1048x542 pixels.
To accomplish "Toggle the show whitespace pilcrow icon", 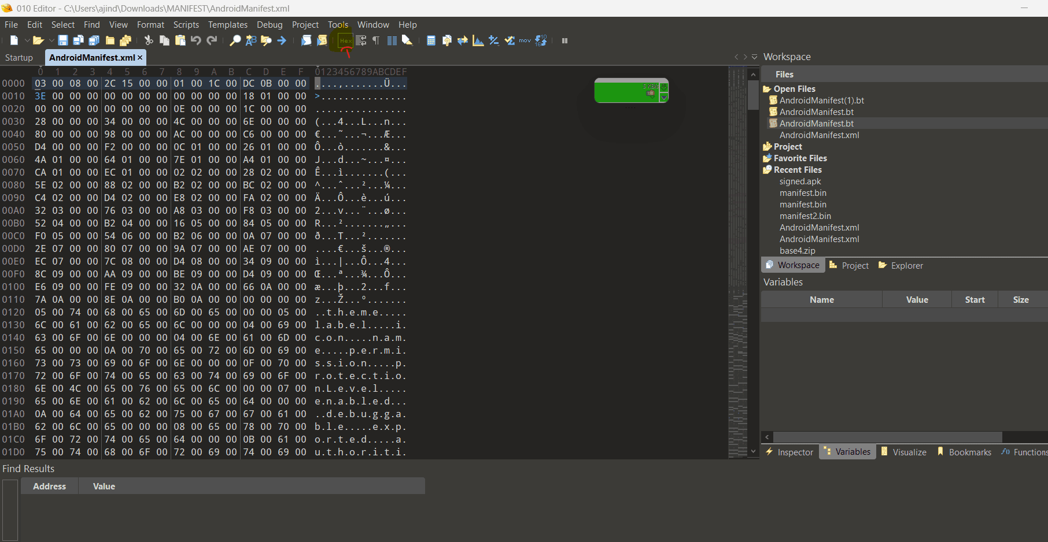I will click(x=376, y=40).
